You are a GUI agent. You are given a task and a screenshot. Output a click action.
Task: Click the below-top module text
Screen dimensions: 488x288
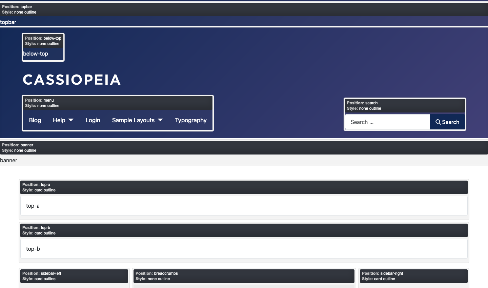tap(36, 54)
